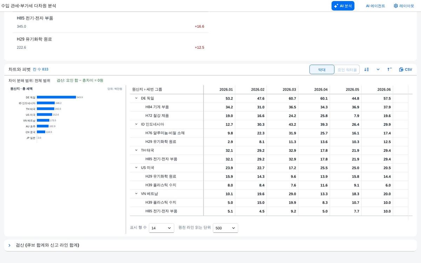Collapse the US 미국 row group
The width and height of the screenshot is (421, 263).
click(136, 168)
